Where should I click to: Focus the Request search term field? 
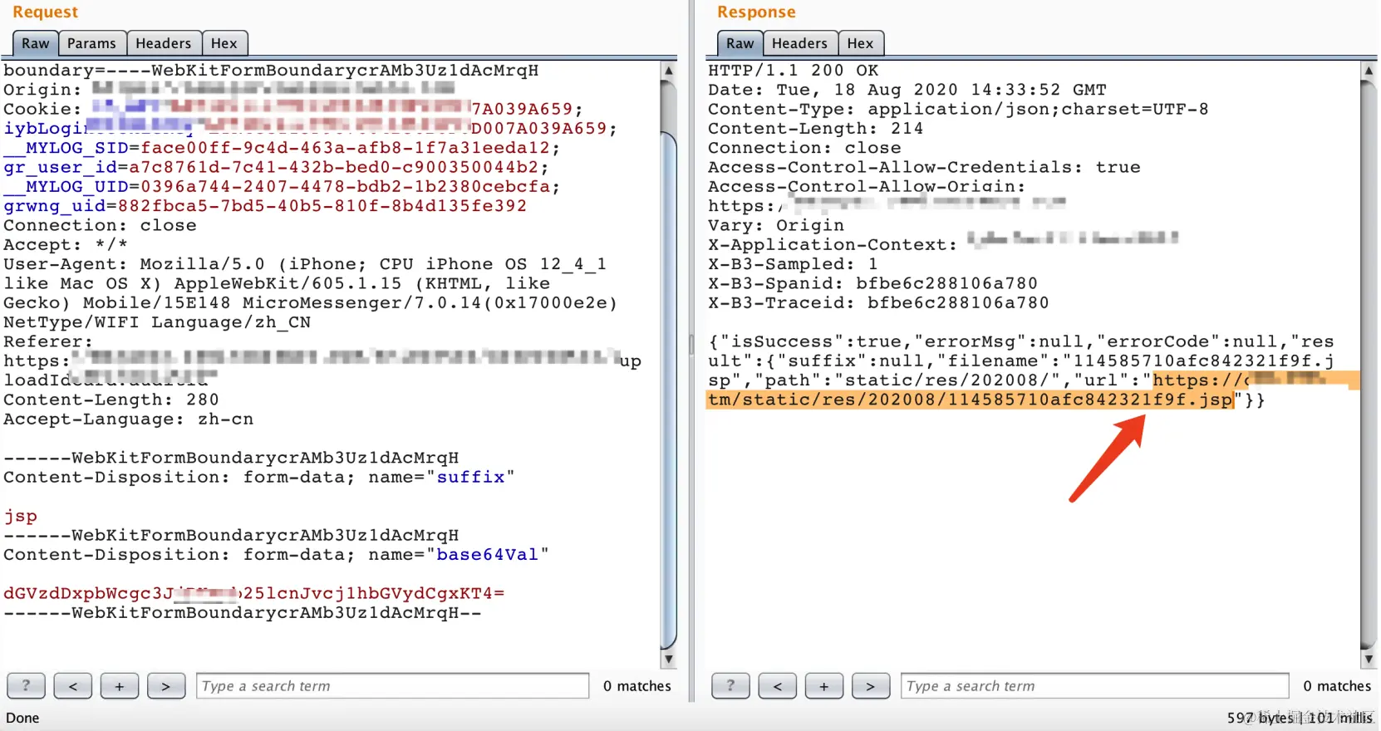[393, 686]
